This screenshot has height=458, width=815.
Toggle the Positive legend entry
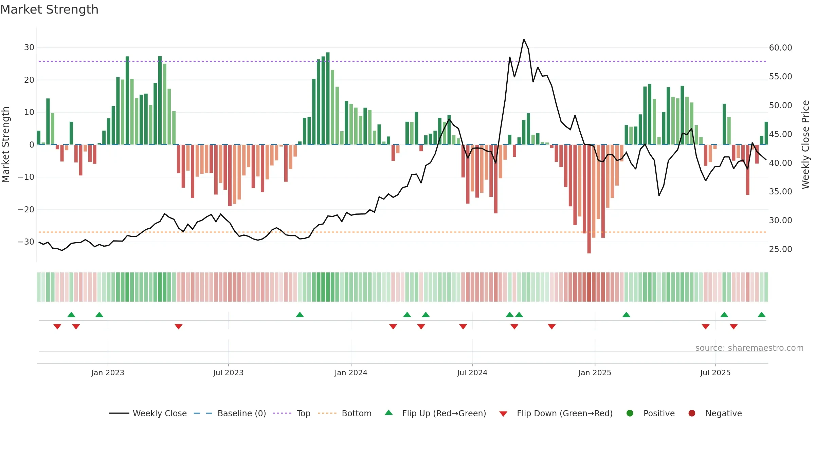click(x=650, y=413)
